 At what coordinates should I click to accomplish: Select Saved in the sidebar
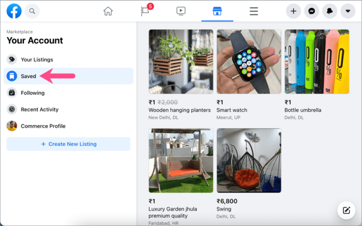tap(28, 76)
